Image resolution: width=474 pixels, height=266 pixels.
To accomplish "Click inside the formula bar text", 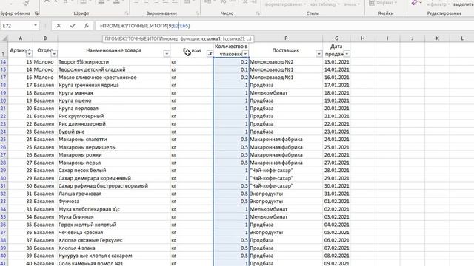I will click(144, 26).
